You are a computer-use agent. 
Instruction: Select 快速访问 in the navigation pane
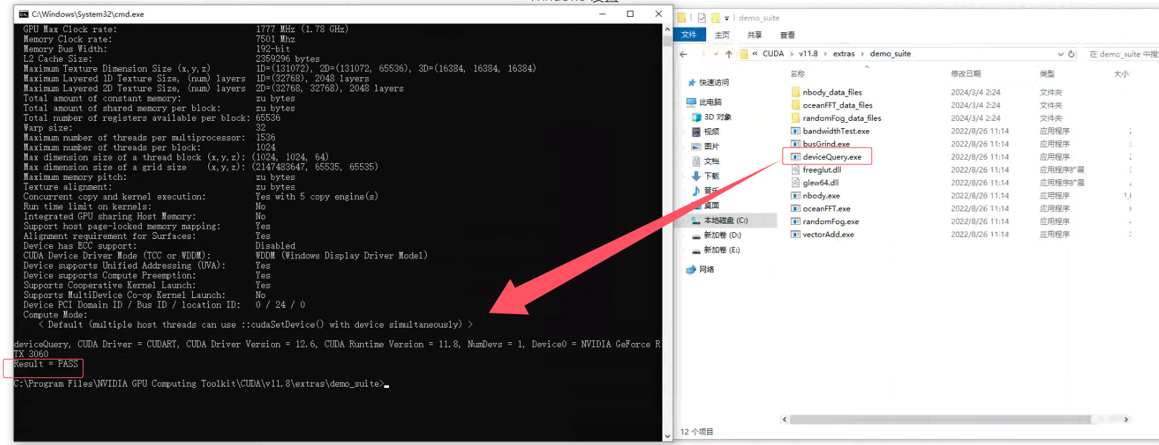pos(714,83)
